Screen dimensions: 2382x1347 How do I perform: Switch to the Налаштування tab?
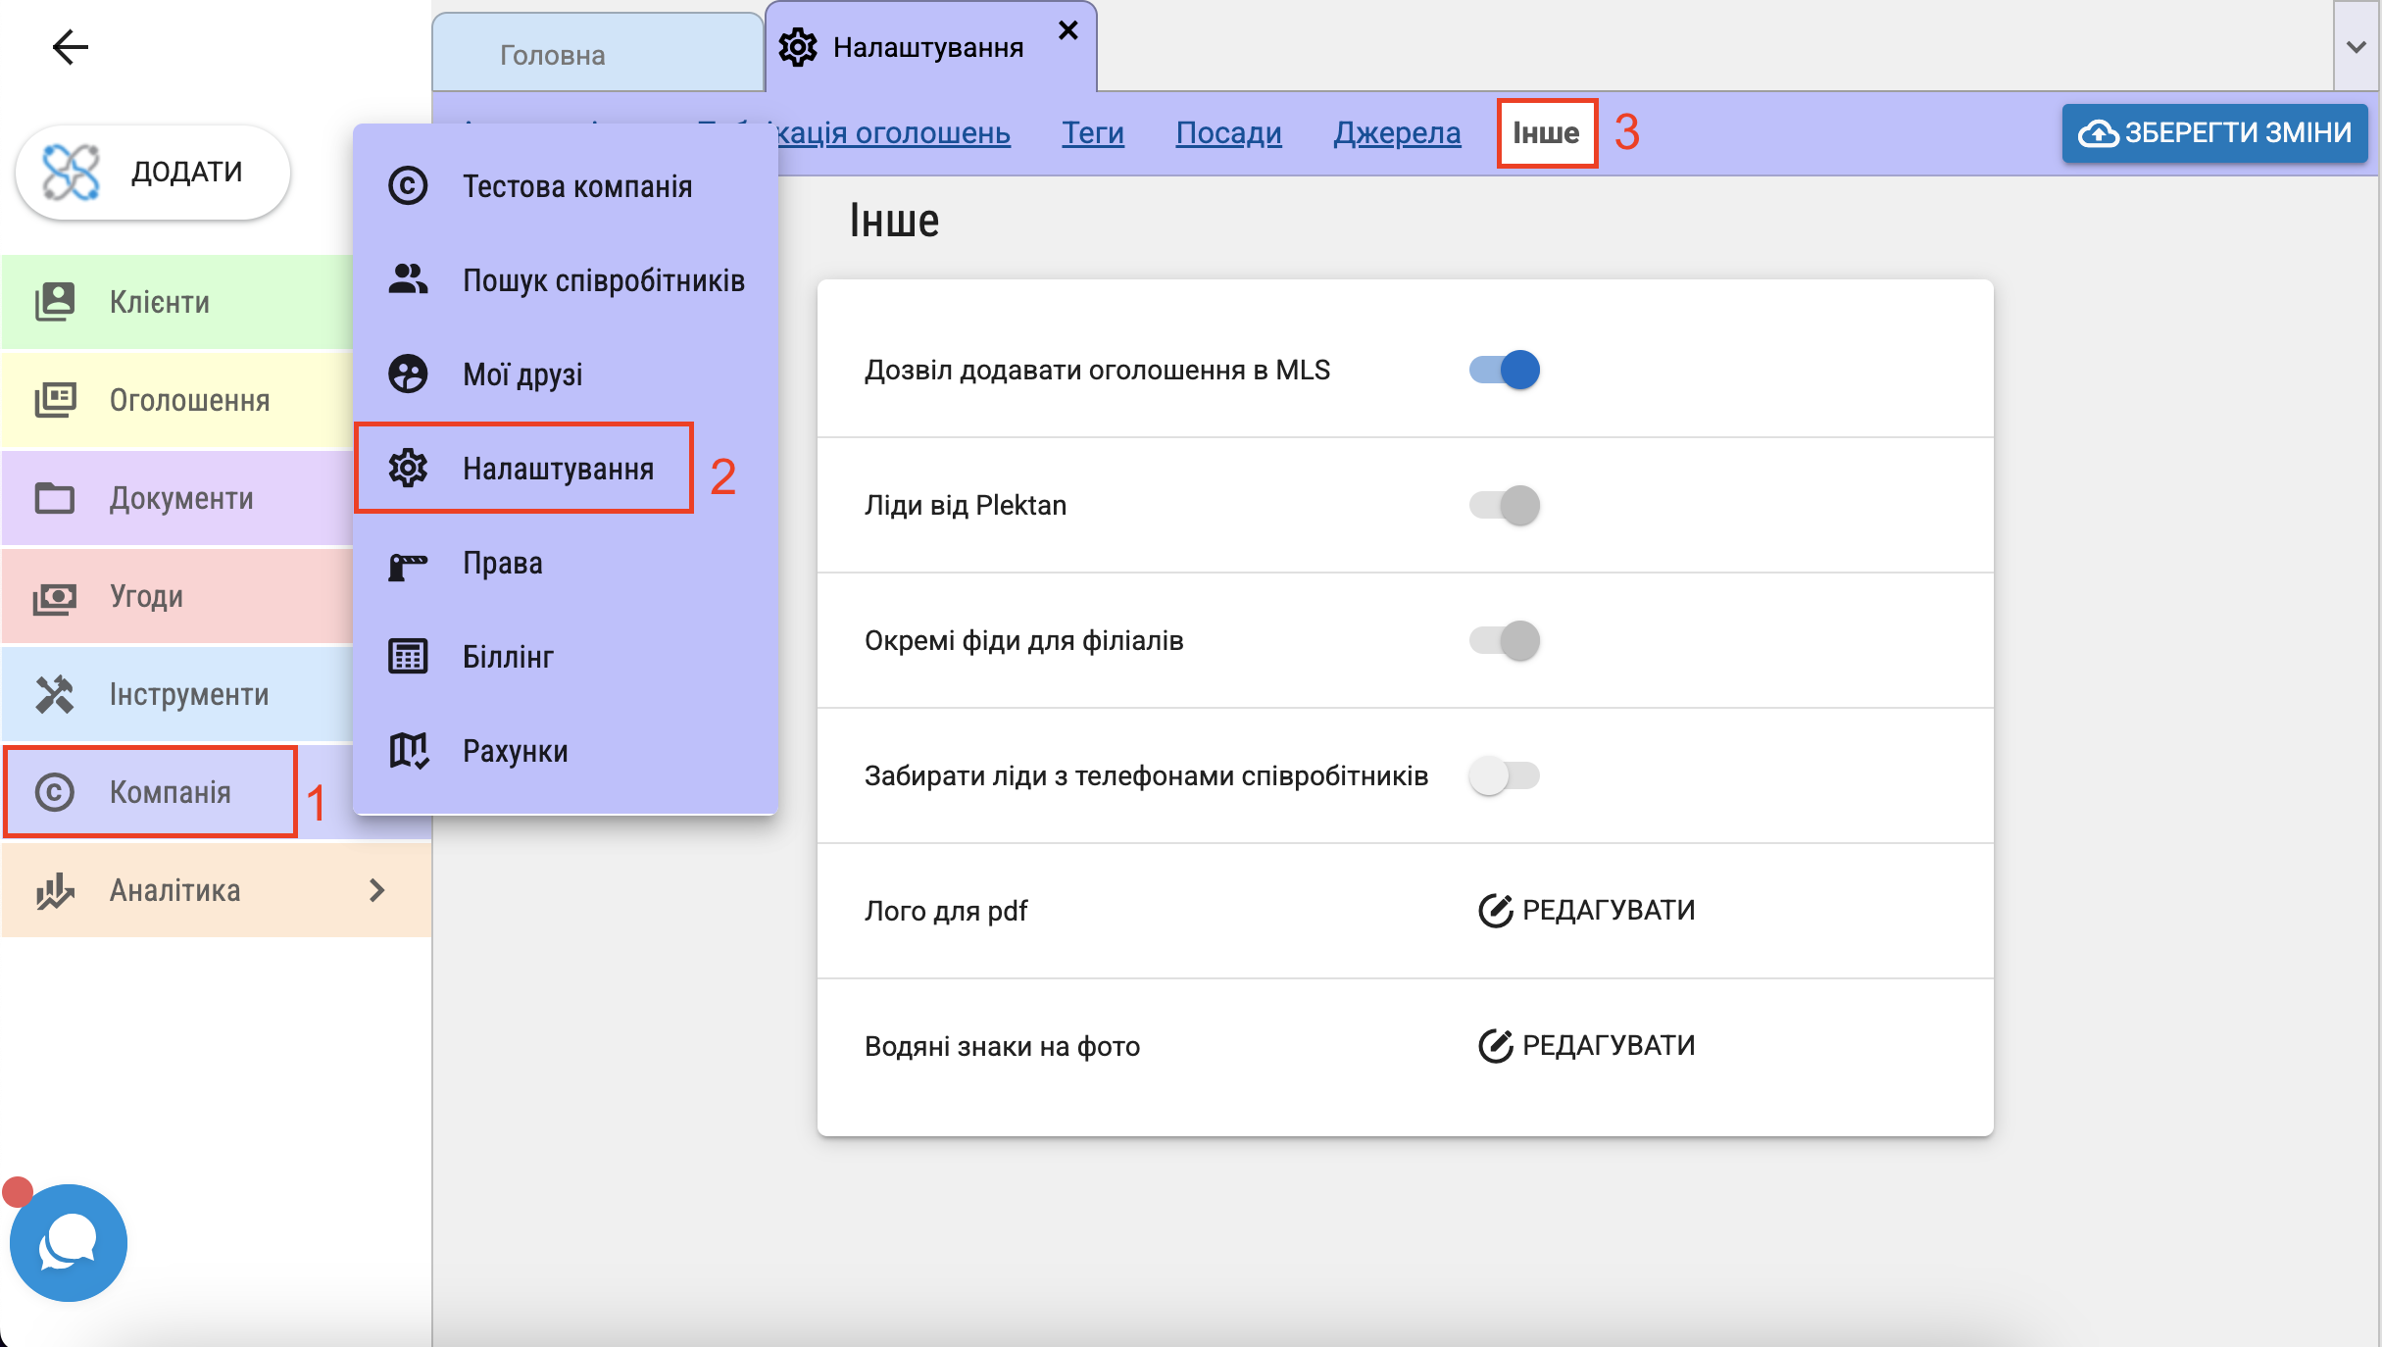point(929,47)
